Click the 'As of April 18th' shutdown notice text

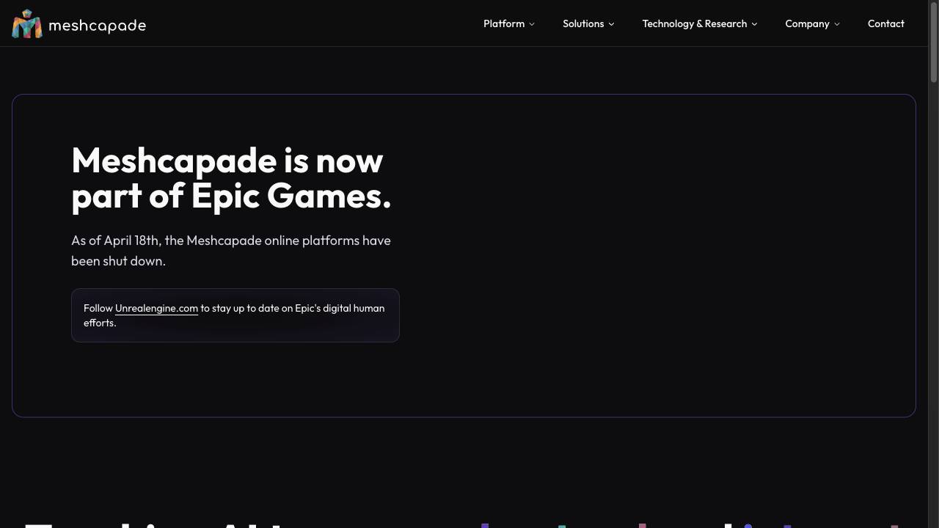[231, 251]
